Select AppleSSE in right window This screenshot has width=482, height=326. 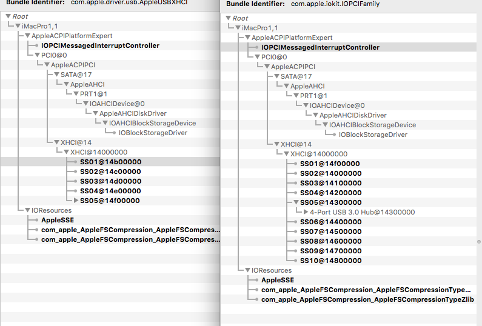click(278, 280)
